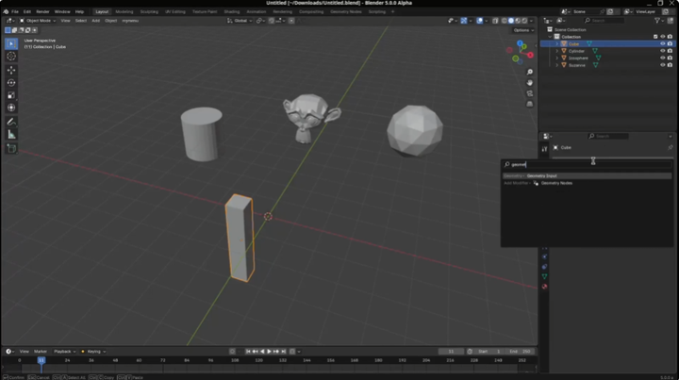The image size is (679, 380).
Task: Toggle snapping magnet in header
Action: (272, 21)
